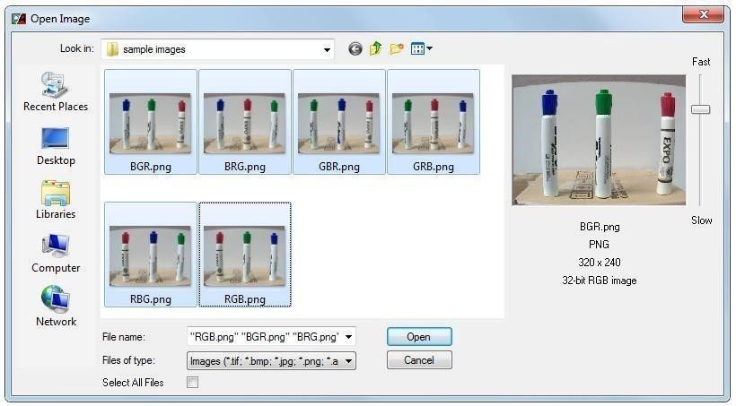736x406 pixels.
Task: Click the '320 x 240' dimension text
Action: (x=599, y=262)
